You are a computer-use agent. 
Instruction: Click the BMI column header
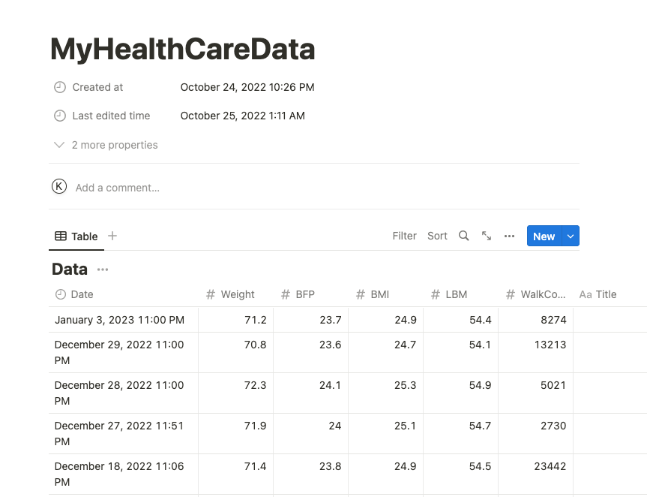379,294
